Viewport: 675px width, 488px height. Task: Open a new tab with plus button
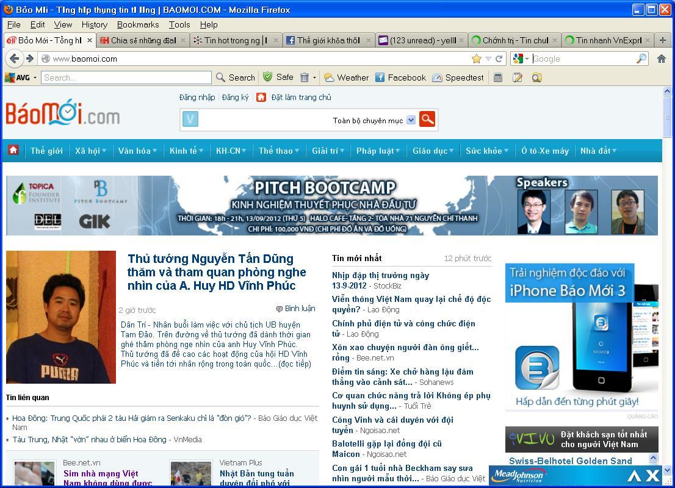pyautogui.click(x=663, y=40)
